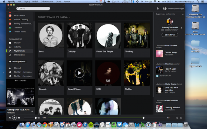Skip to next track

point(19,118)
